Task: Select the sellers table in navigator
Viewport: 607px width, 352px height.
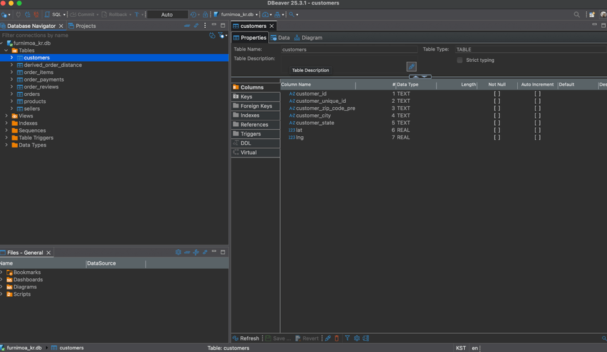Action: tap(32, 109)
